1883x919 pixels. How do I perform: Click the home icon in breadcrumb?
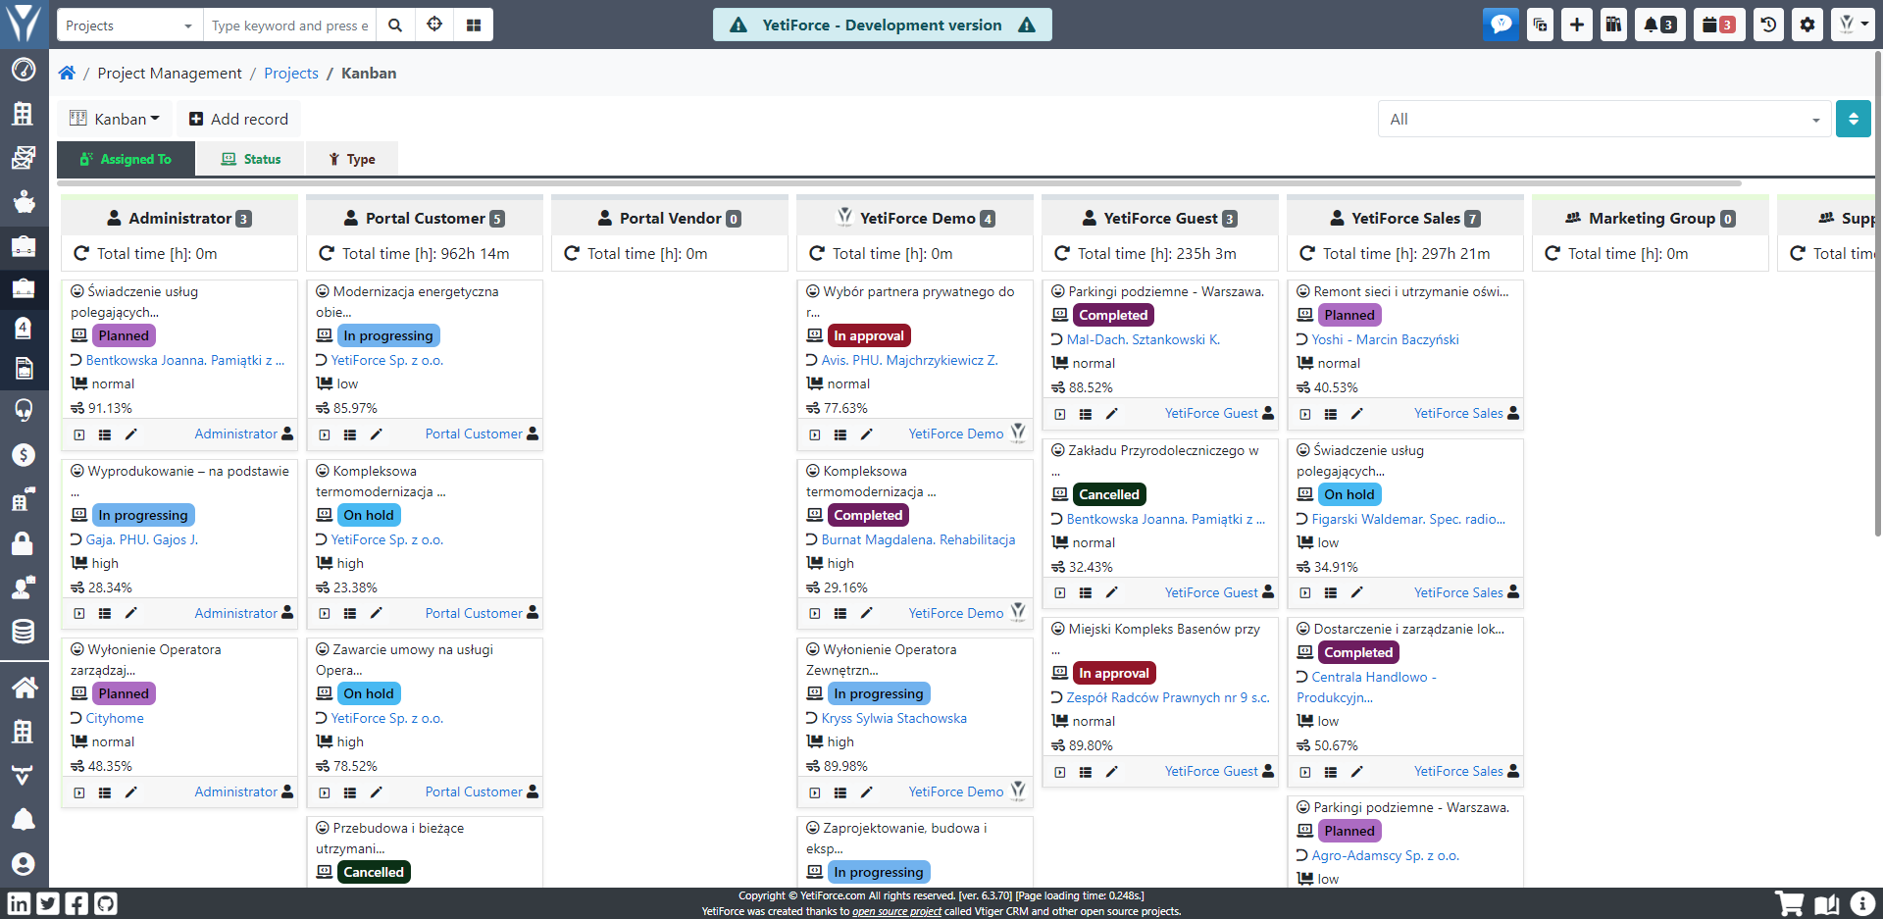(x=67, y=73)
